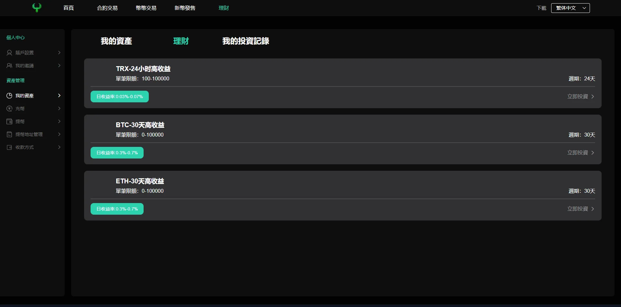Open 新幣發售 in the top navigation
This screenshot has height=307, width=621.
point(185,8)
